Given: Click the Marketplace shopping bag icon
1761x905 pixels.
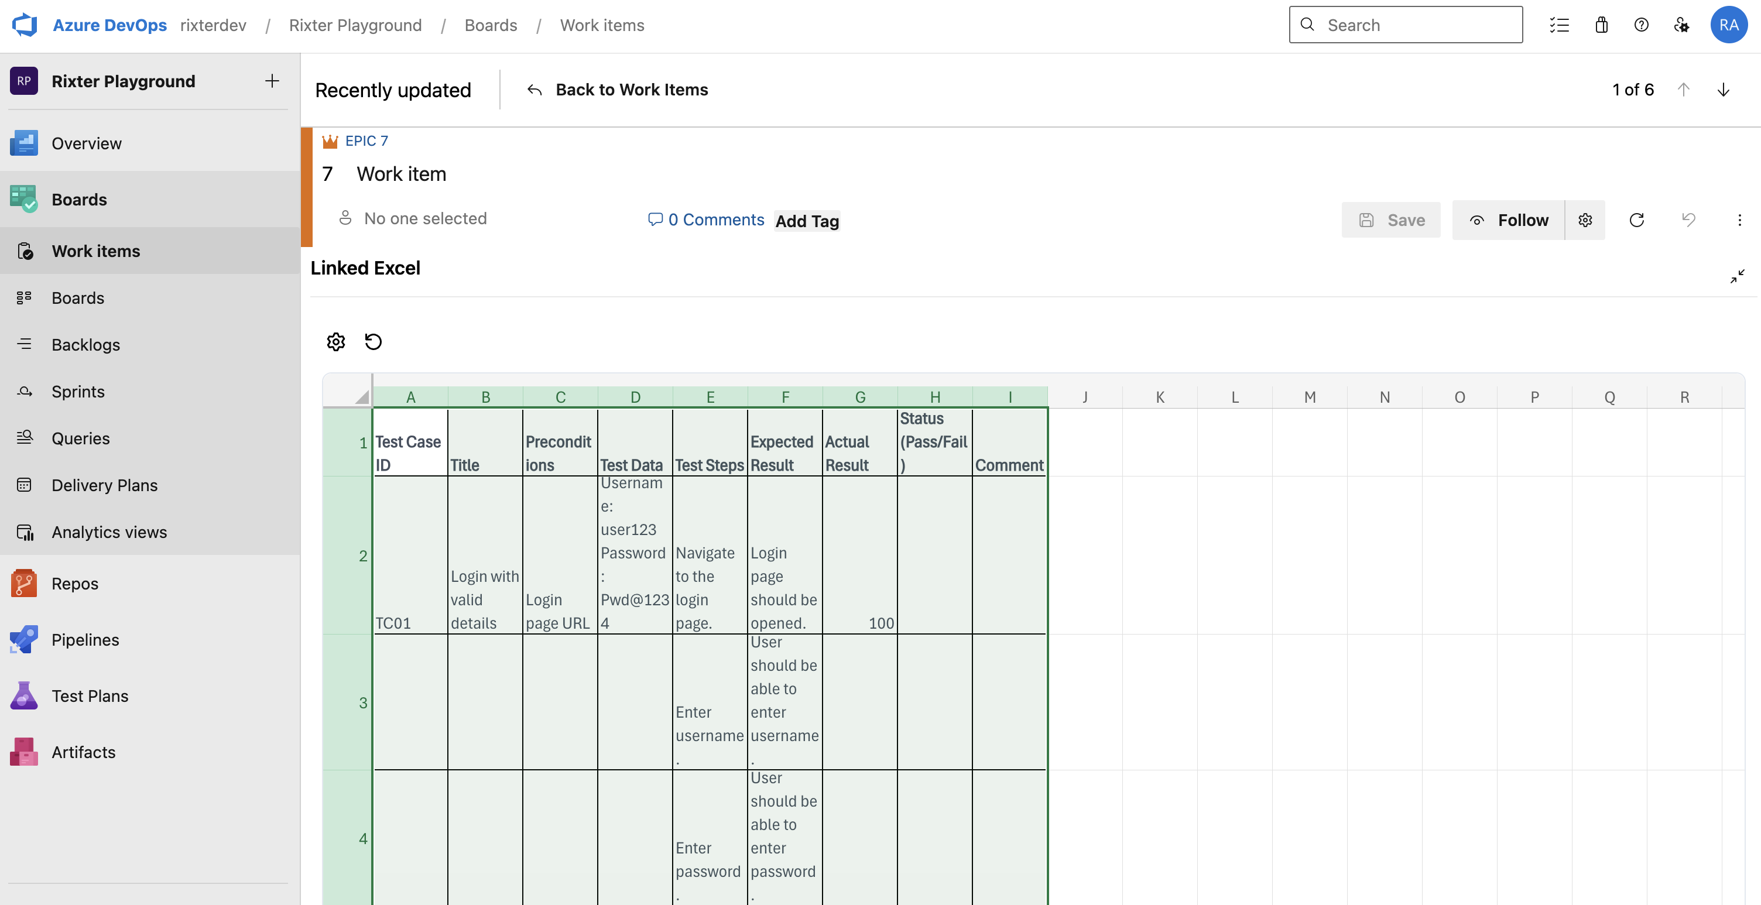Looking at the screenshot, I should coord(1602,25).
